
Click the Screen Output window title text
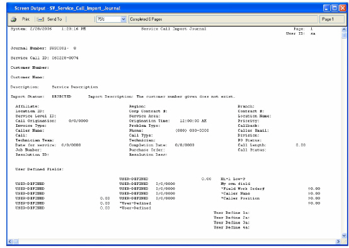[67, 8]
